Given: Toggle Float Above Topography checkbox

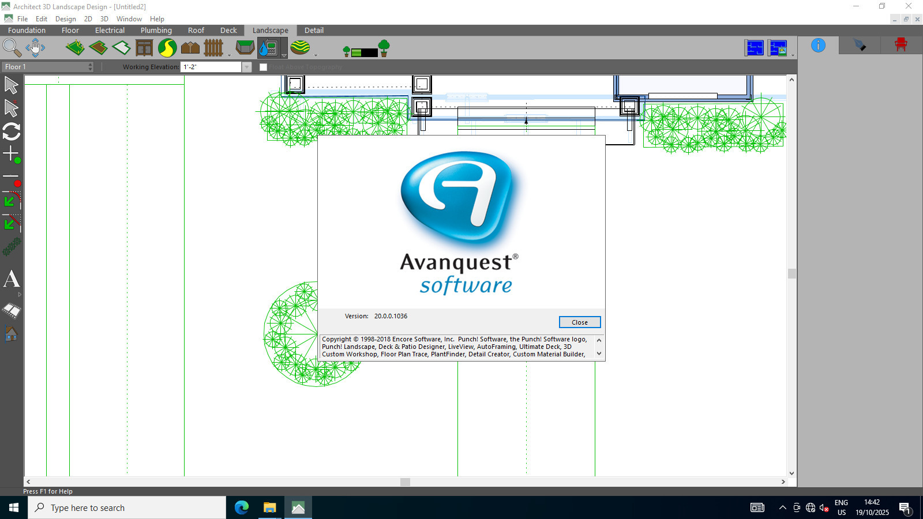Looking at the screenshot, I should 264,67.
